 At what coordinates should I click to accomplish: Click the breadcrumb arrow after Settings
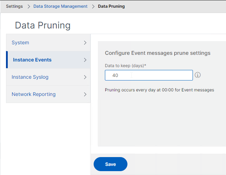(29, 6)
